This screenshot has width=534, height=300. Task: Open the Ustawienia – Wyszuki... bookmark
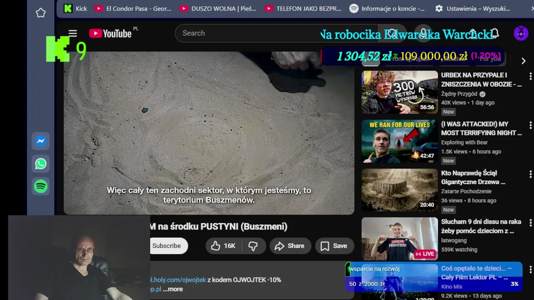[x=473, y=8]
